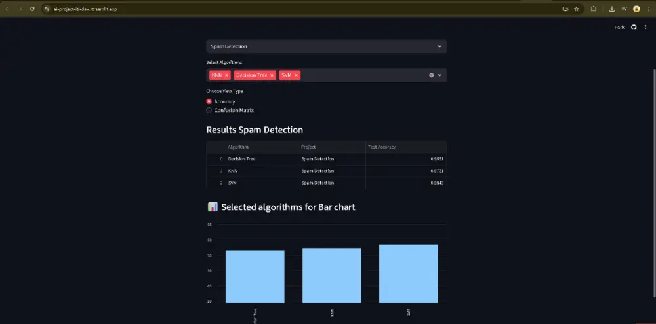Viewport: 656px width, 324px height.
Task: Sort table by the Algorithm column header
Action: pyautogui.click(x=262, y=147)
